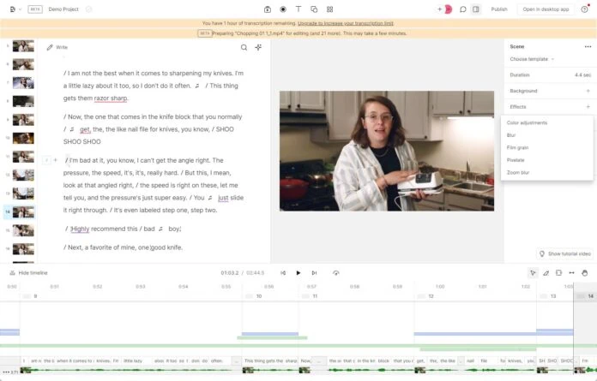Screen dimensions: 597x381
Task: Open the add media icon in top toolbar
Action: pos(268,9)
